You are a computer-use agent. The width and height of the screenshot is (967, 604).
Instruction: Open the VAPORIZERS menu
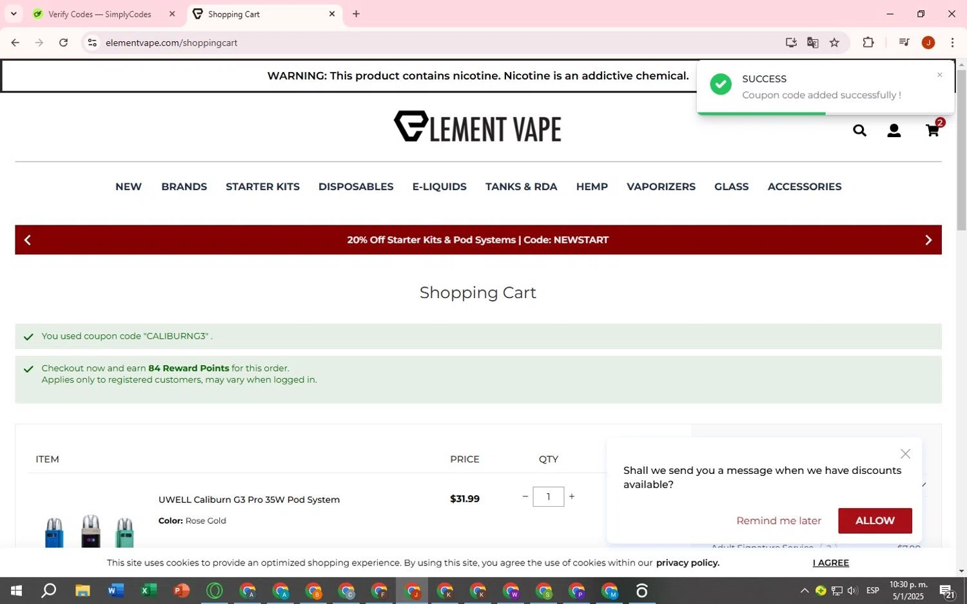tap(661, 187)
